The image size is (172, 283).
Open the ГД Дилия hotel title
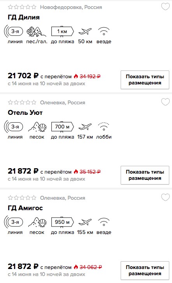point(24,18)
